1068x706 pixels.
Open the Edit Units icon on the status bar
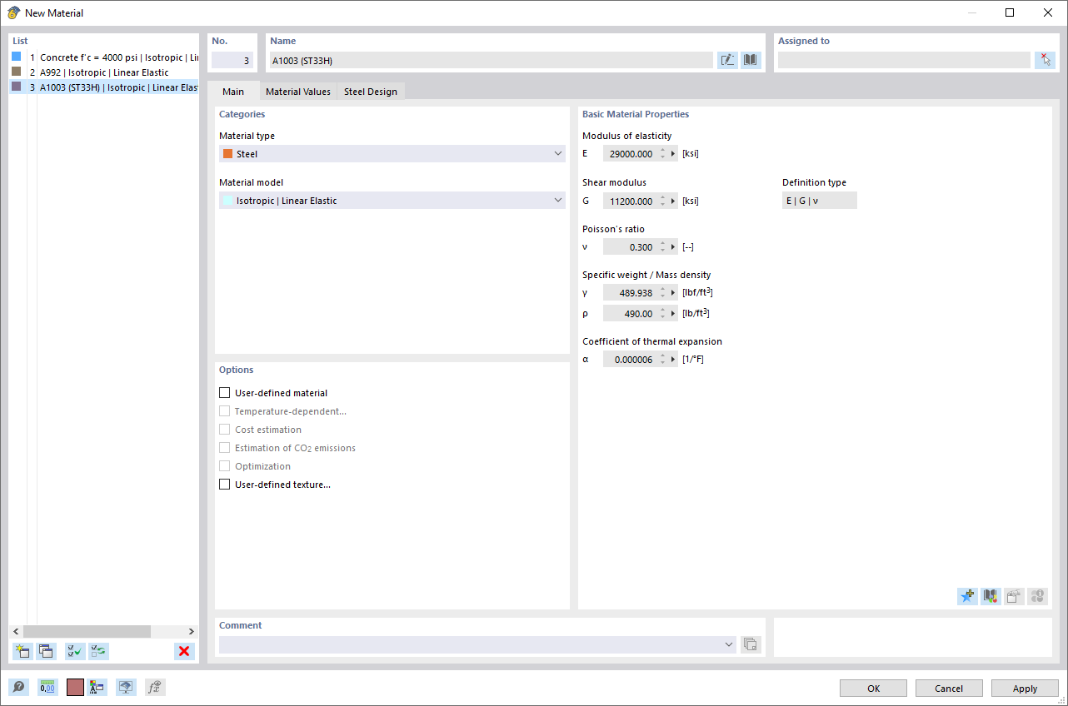(47, 687)
